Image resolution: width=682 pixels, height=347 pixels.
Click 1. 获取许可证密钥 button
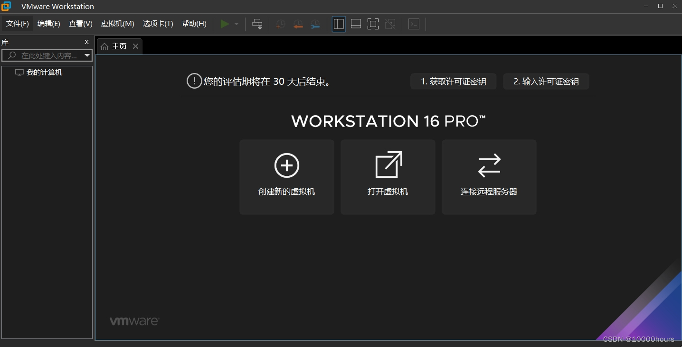(454, 82)
